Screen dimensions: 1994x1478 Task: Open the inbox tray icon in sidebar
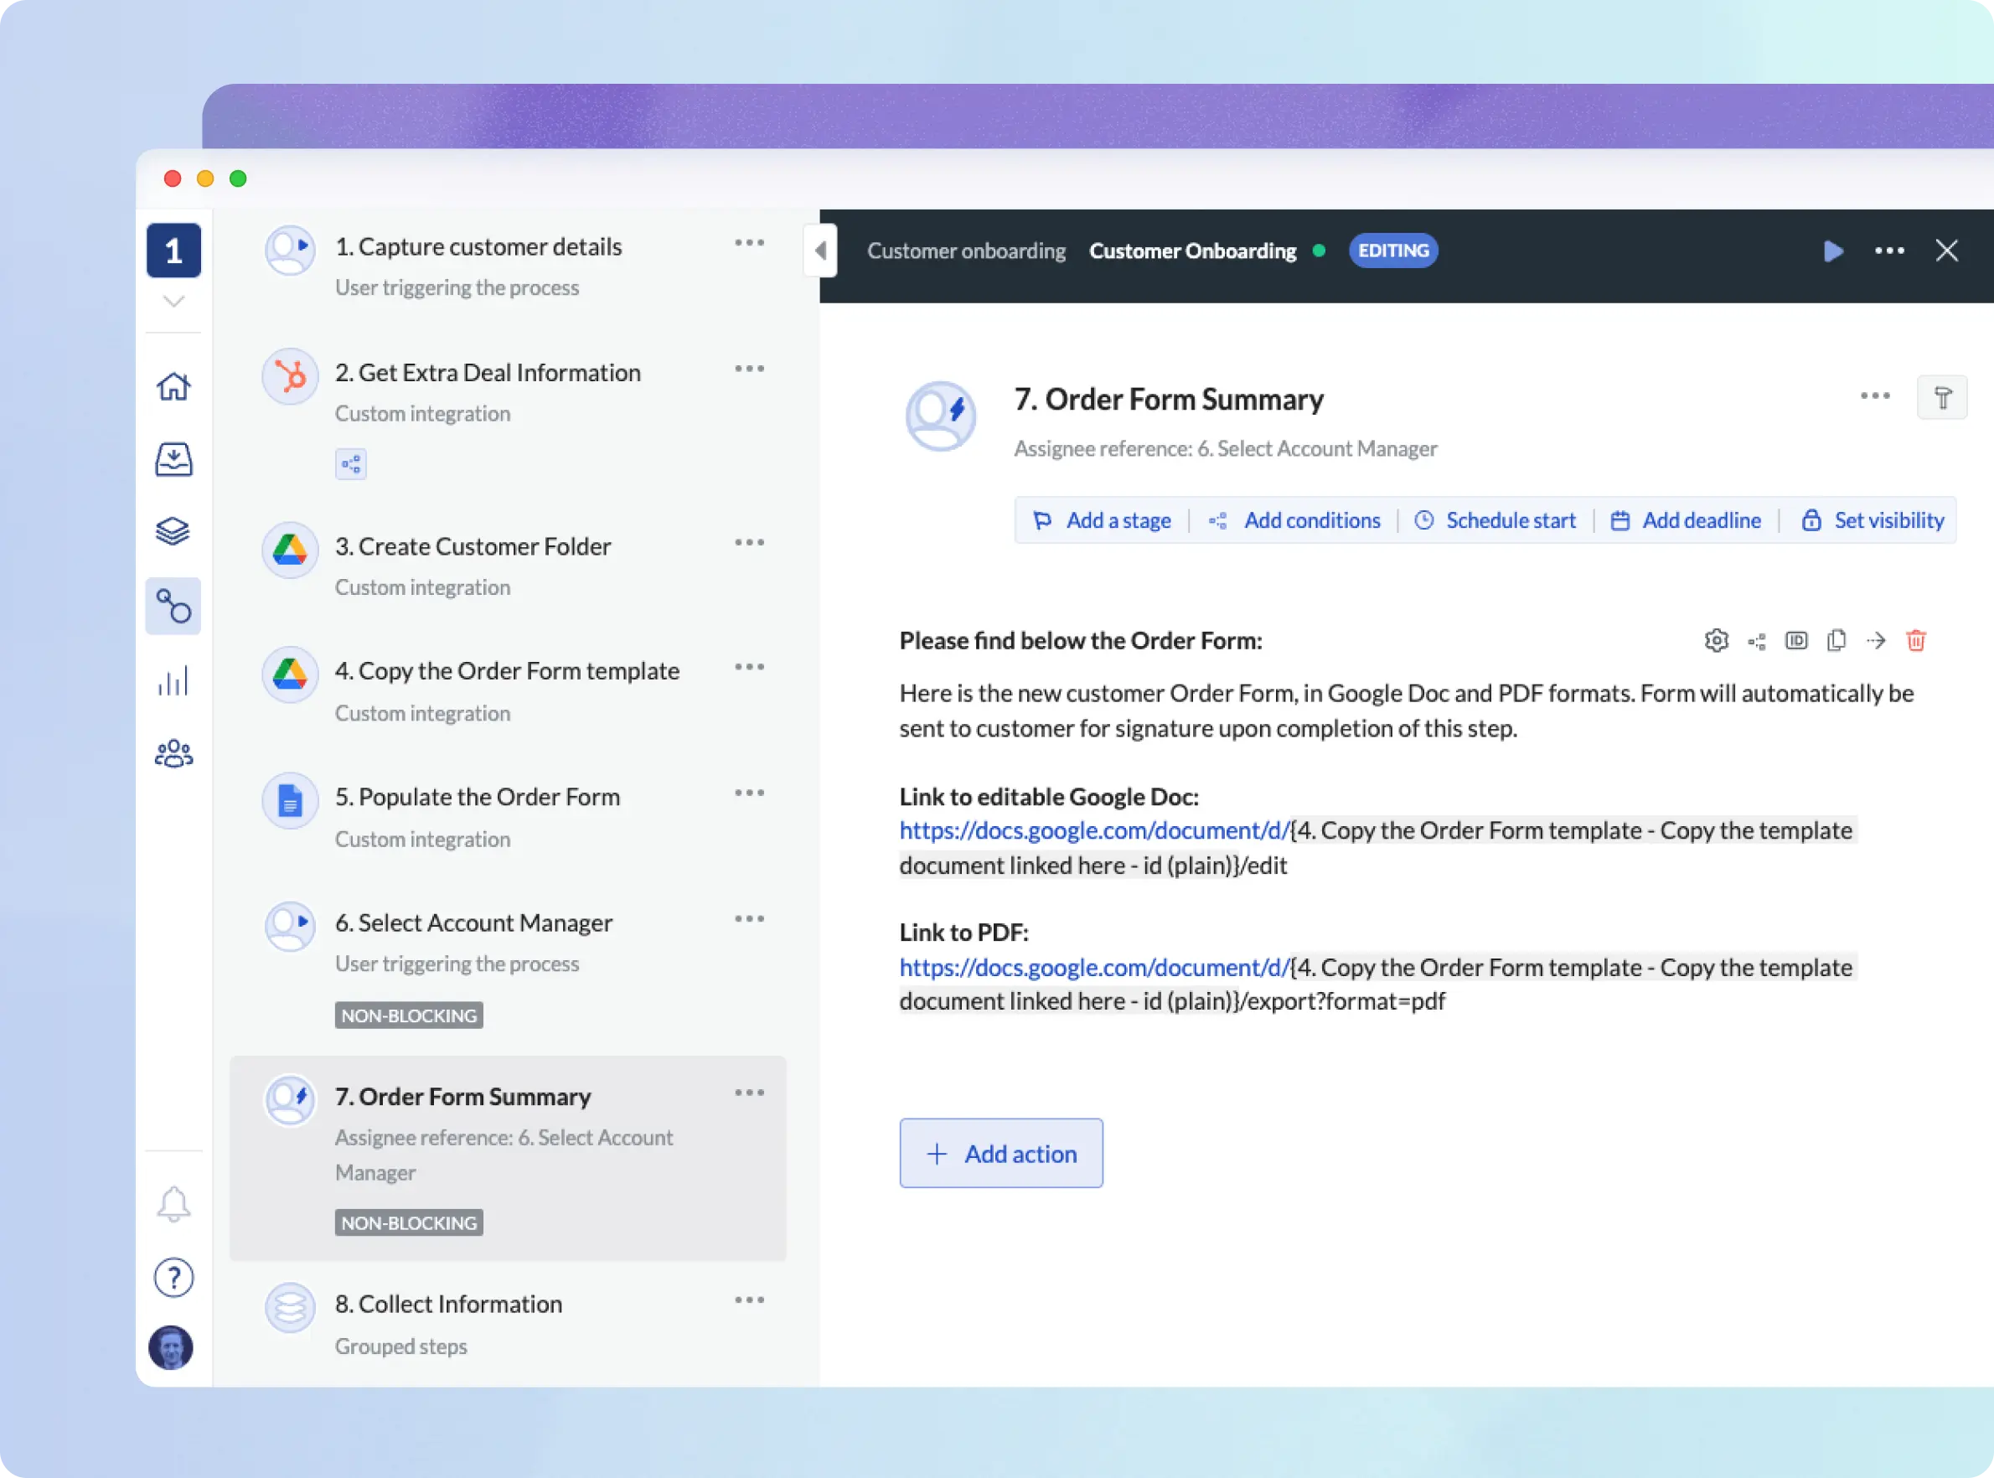[x=173, y=459]
